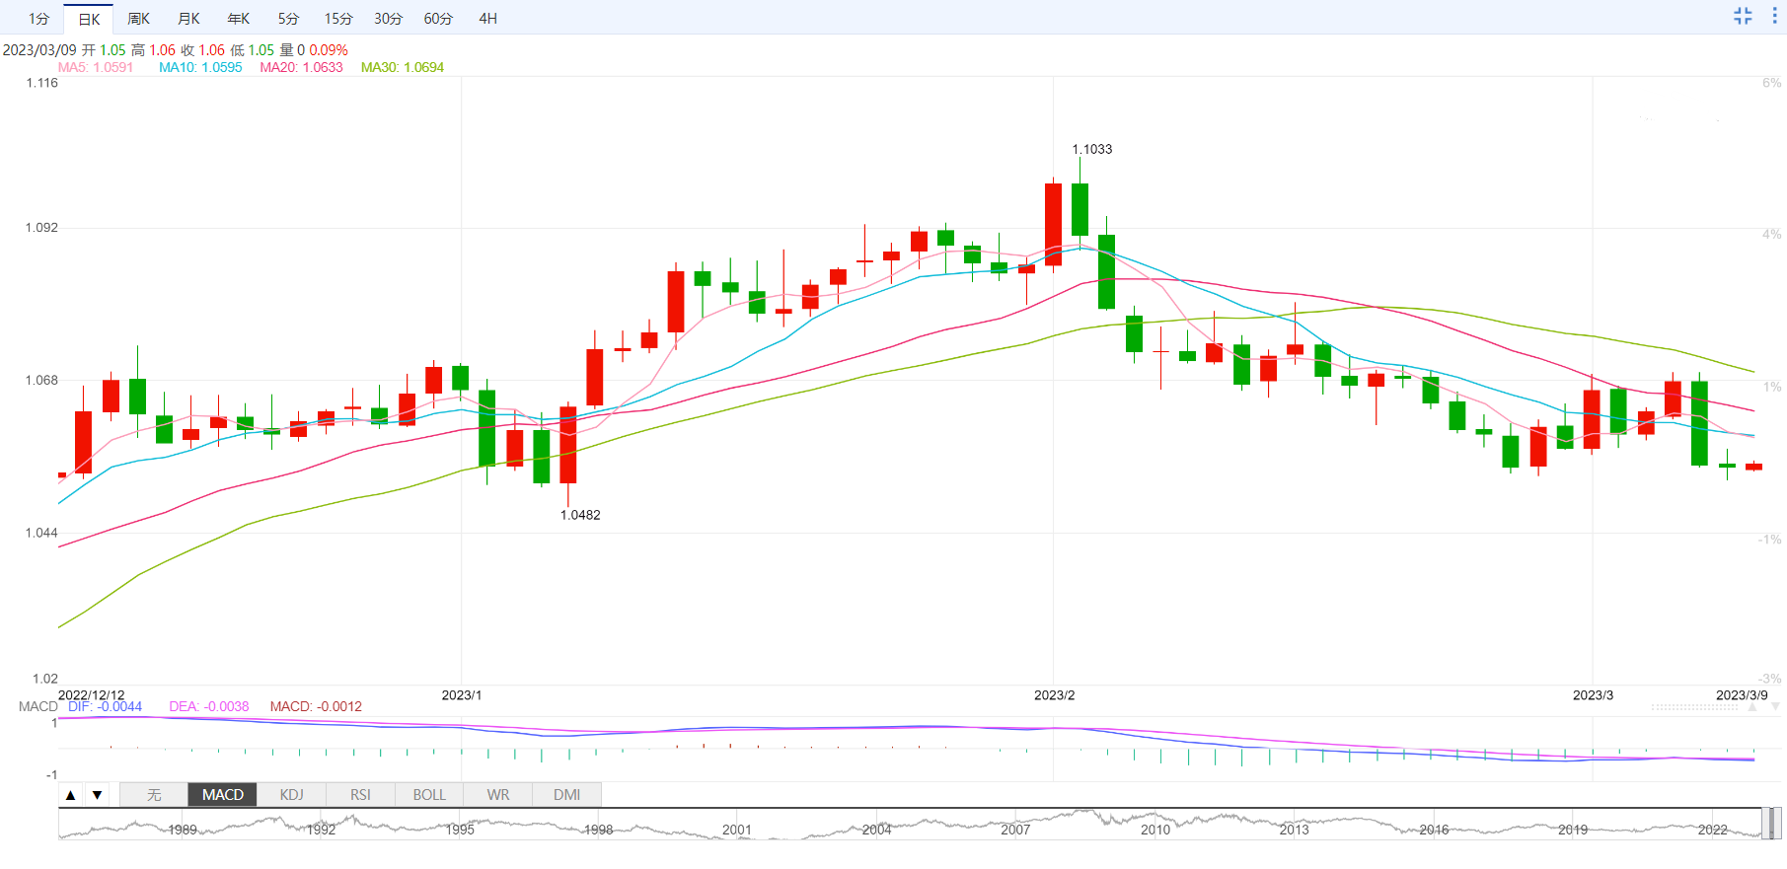The image size is (1787, 869).
Task: Click the 1992 mark on the overview timeline
Action: click(321, 830)
